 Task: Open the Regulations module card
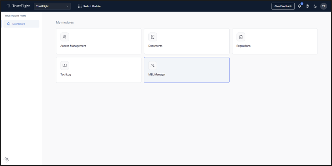point(274,41)
